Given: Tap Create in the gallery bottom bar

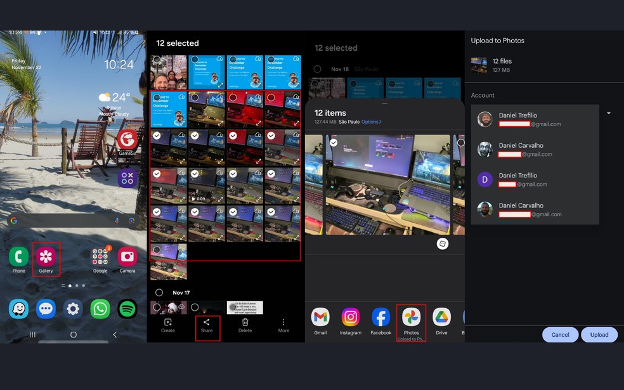Looking at the screenshot, I should coord(168,325).
